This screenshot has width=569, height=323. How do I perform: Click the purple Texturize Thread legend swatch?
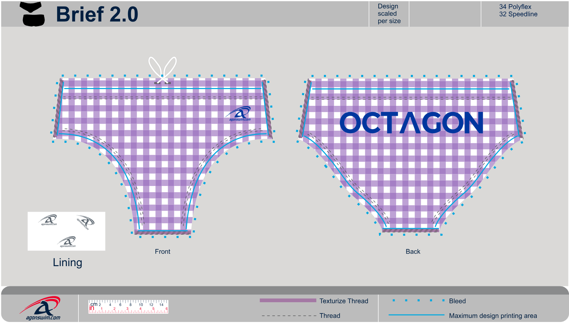tap(288, 300)
